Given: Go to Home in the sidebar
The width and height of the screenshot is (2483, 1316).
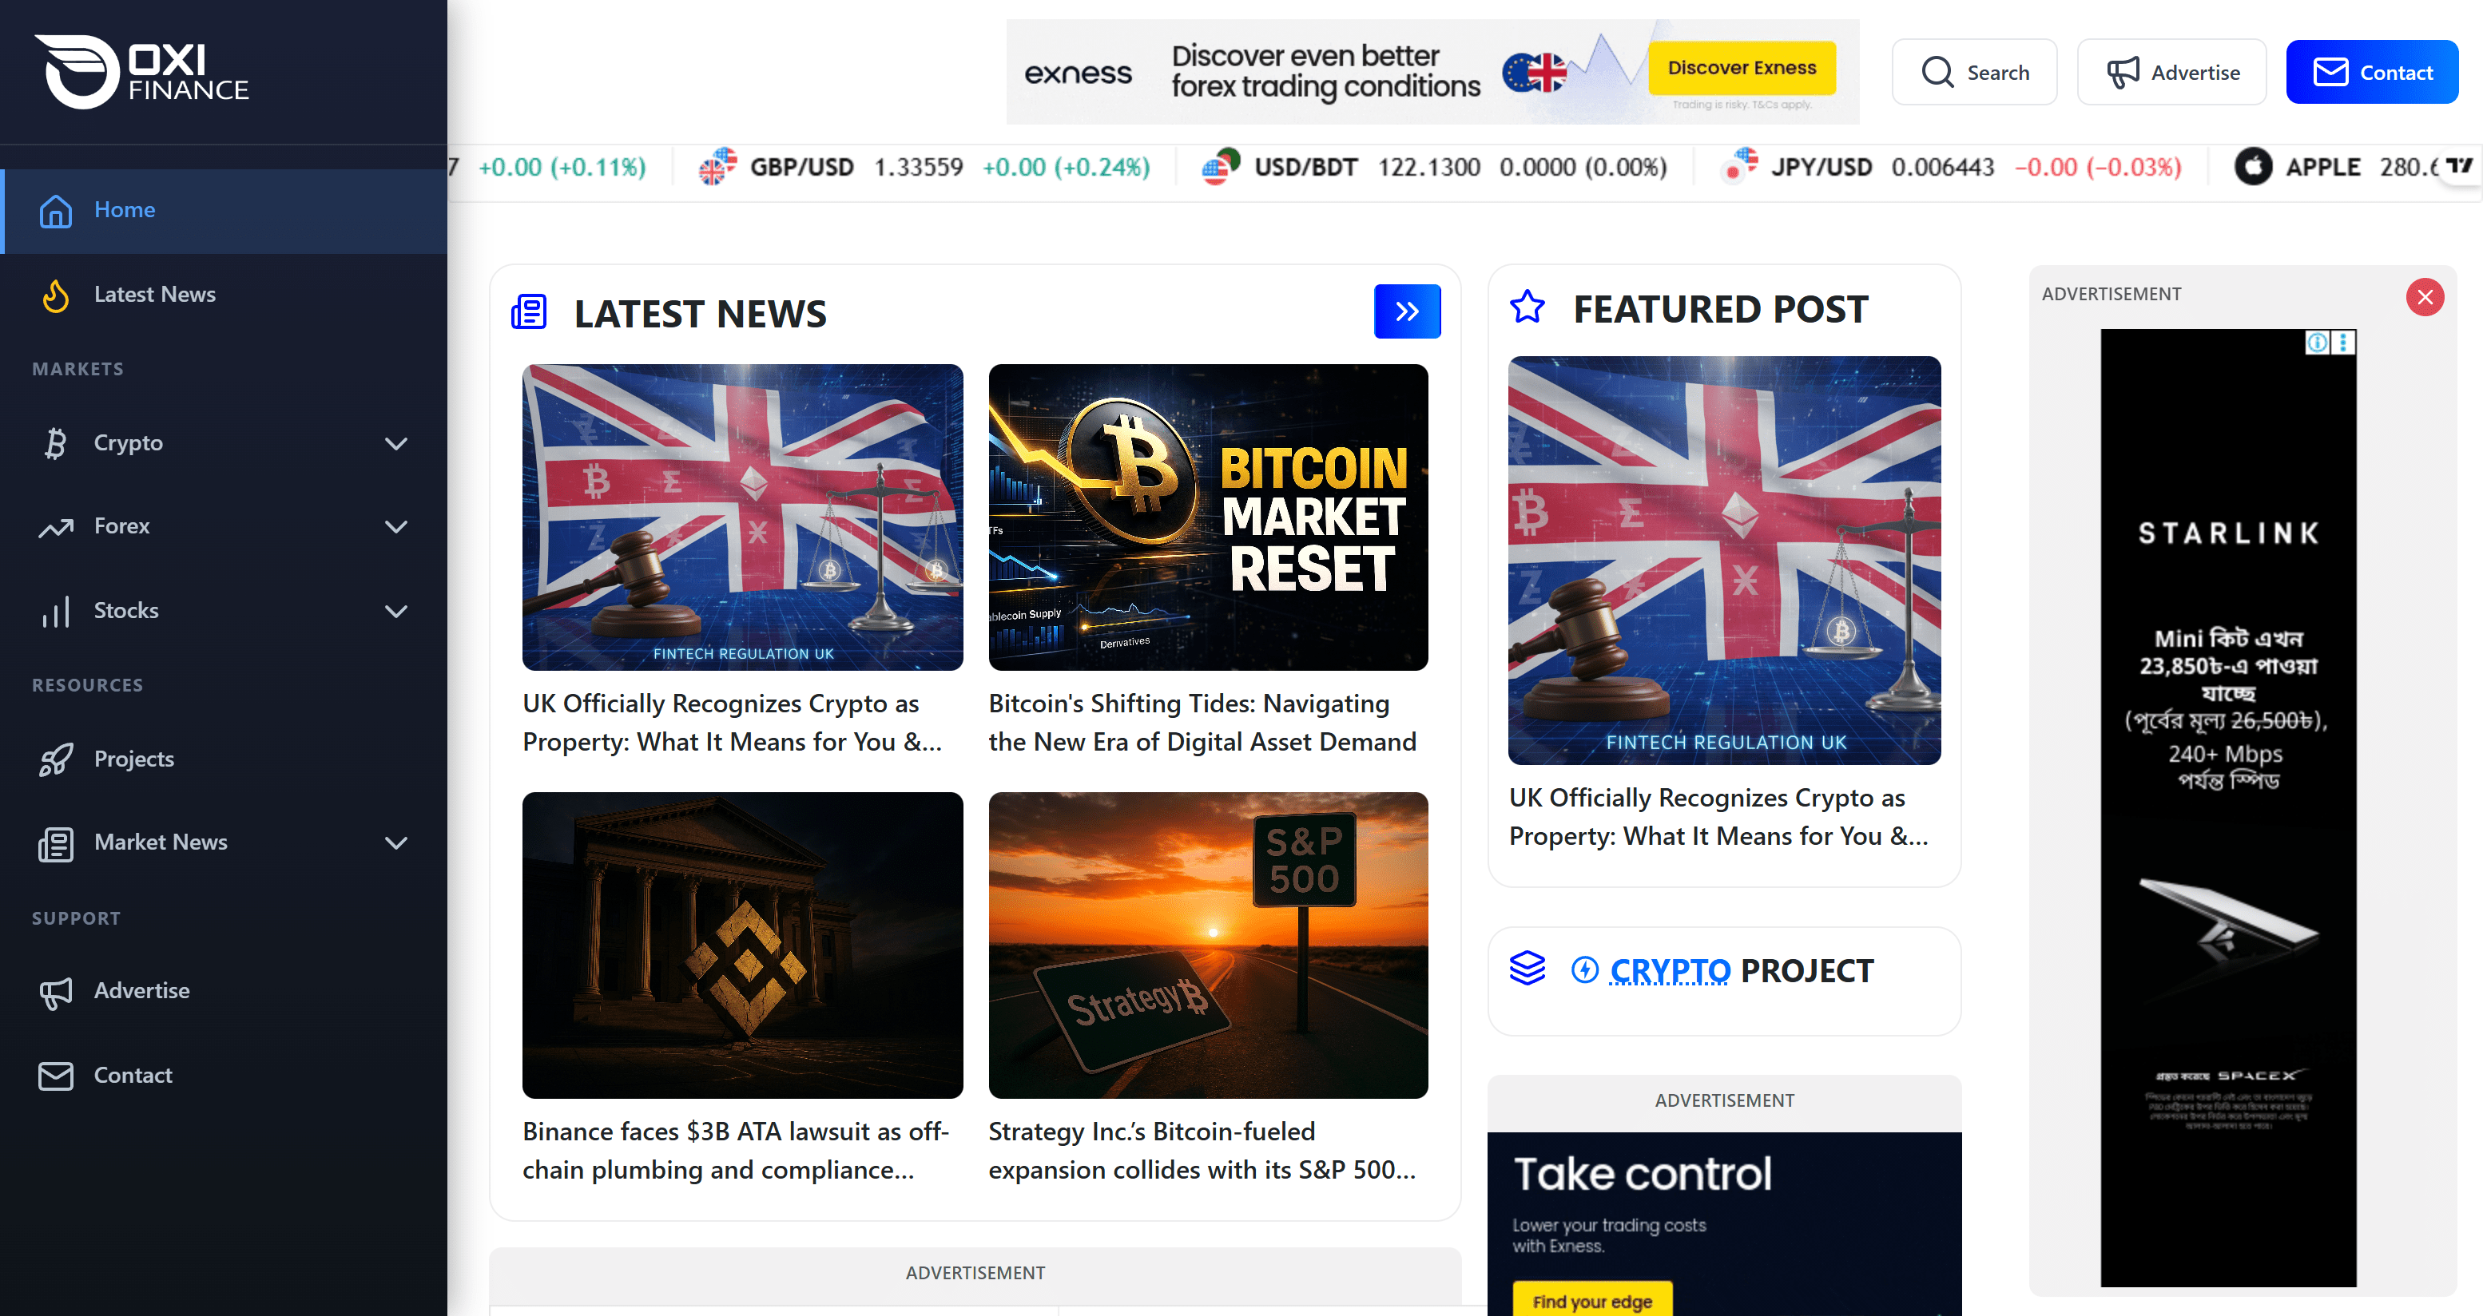Looking at the screenshot, I should pyautogui.click(x=224, y=211).
